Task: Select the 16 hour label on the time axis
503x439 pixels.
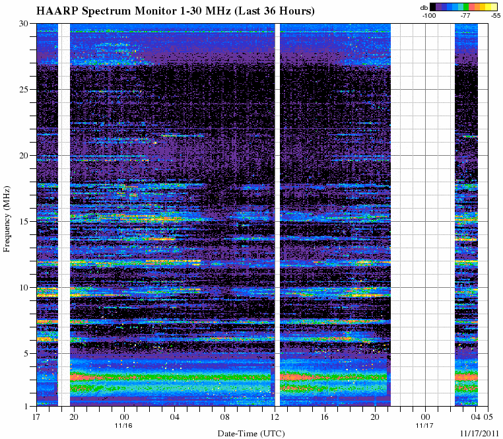Action: (325, 417)
